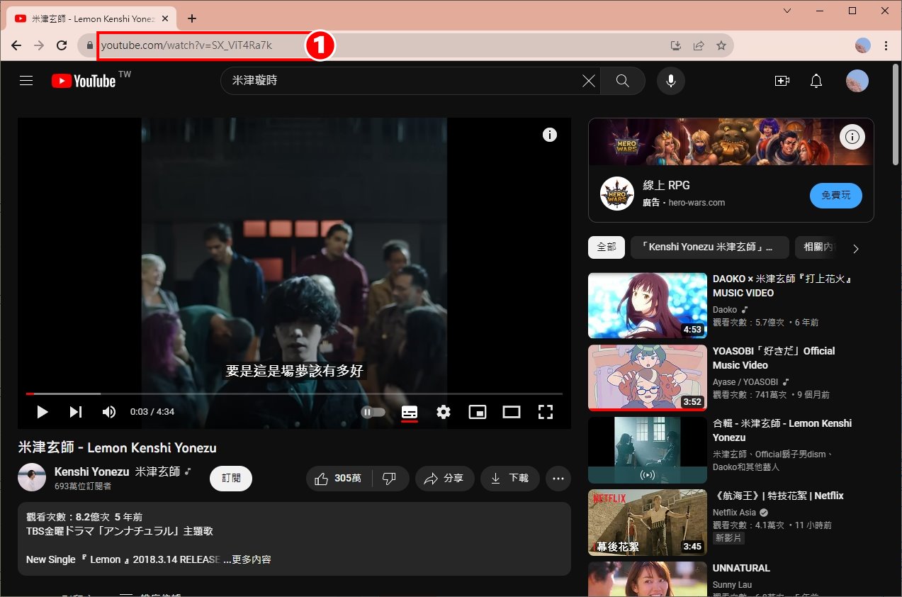
Task: Select the 相關內容 filter chip
Action: (x=817, y=247)
